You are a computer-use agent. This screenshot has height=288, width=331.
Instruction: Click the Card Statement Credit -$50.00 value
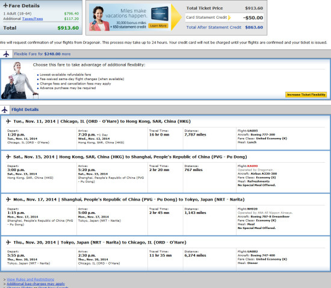click(x=253, y=17)
